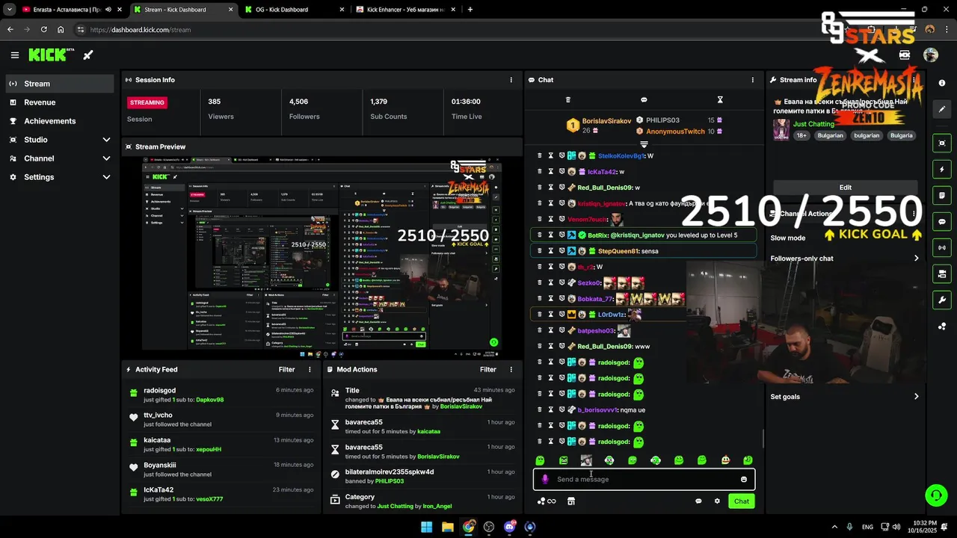This screenshot has height=538, width=957.
Task: Click PHILIPS03 in the gift leaderboard
Action: pyautogui.click(x=662, y=120)
